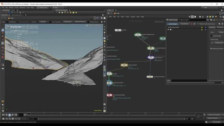Click the Remove Physics button
This screenshot has height=126, width=224.
click(80, 22)
